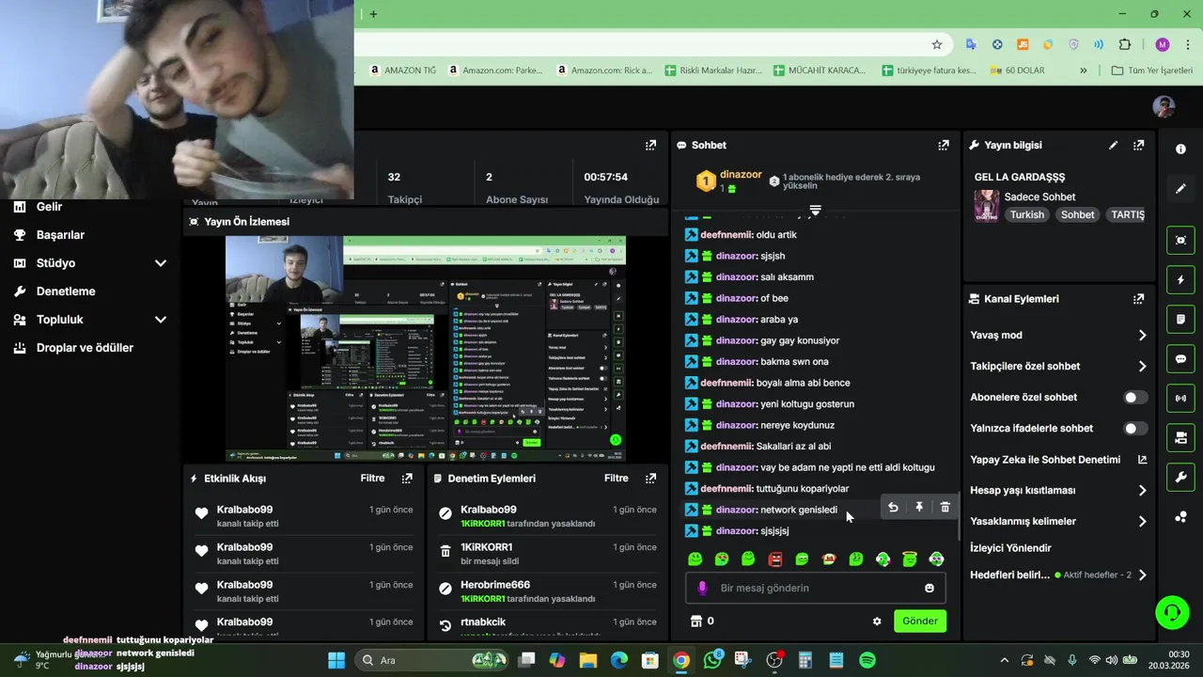1203x677 pixels.
Task: Collapse the pinned gift banner with the small arrow
Action: [x=815, y=210]
